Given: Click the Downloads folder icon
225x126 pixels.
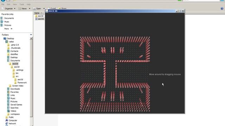Looking at the screenshot, I should (8, 89).
